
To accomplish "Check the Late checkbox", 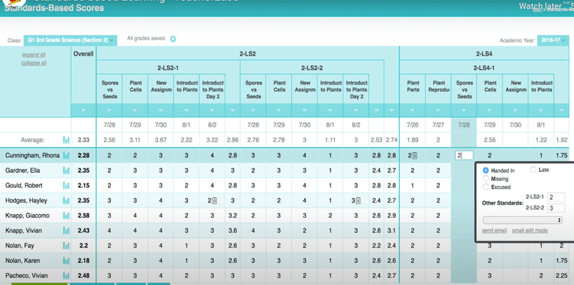I will coord(533,170).
